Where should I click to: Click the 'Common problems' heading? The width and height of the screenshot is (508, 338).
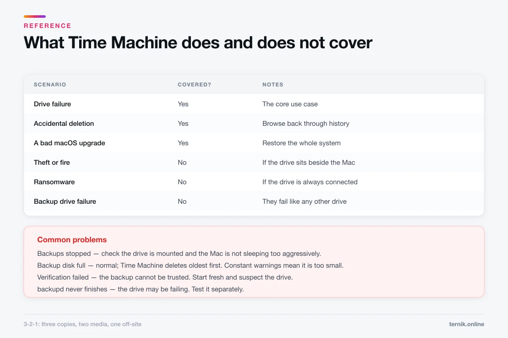pos(72,240)
